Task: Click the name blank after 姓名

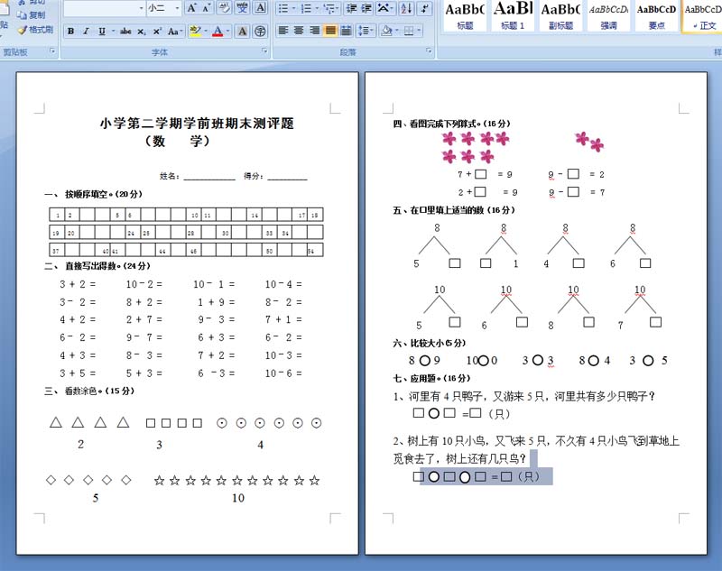Action: [209, 176]
